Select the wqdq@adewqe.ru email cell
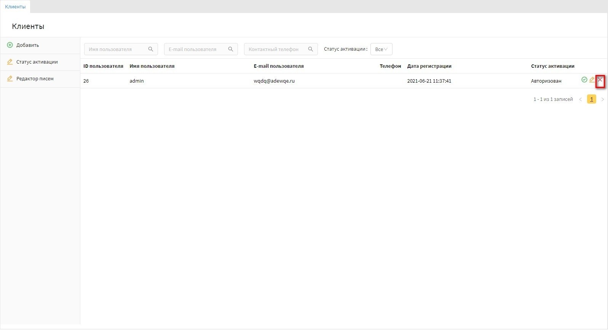Viewport: 608px width, 332px height. 274,81
